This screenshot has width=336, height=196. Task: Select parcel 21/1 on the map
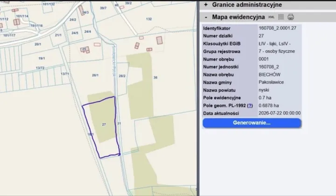58,35
